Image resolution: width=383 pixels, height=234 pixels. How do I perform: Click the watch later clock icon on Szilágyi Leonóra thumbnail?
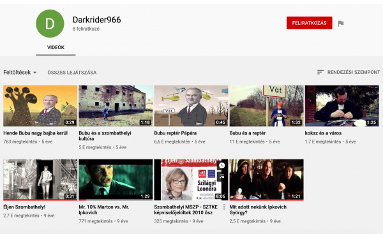tap(222, 165)
